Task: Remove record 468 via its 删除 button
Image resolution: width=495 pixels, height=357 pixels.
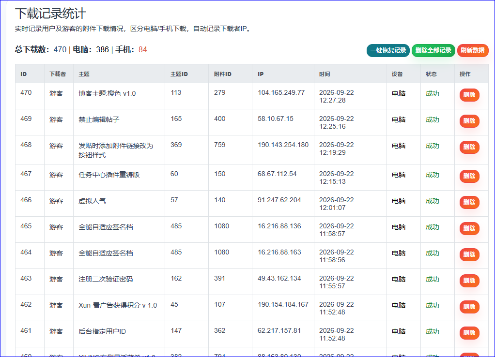Action: (x=469, y=147)
